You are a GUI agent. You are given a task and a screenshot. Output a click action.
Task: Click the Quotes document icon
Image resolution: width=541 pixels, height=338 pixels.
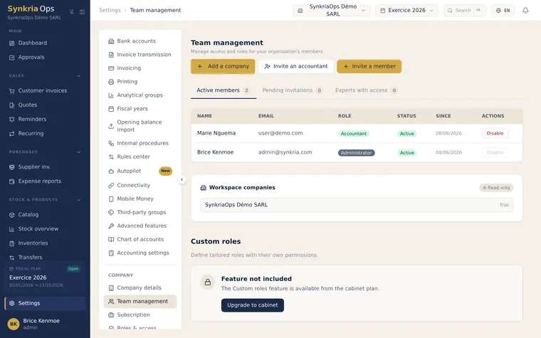pos(11,105)
